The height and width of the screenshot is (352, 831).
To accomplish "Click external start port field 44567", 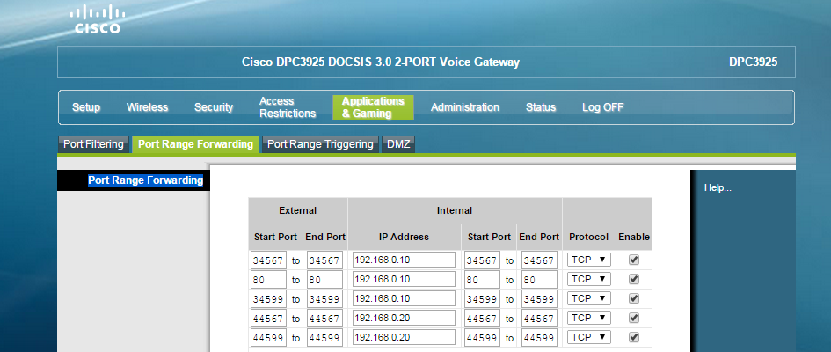I will click(x=268, y=318).
